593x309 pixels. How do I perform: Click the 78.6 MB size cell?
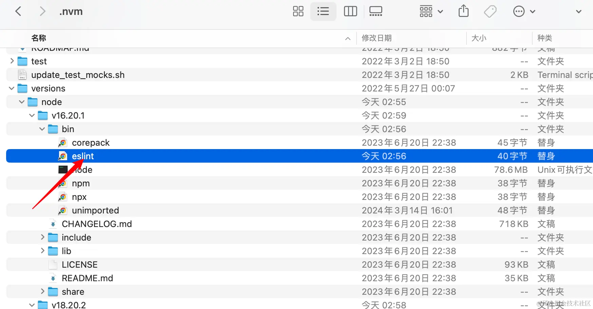[511, 170]
